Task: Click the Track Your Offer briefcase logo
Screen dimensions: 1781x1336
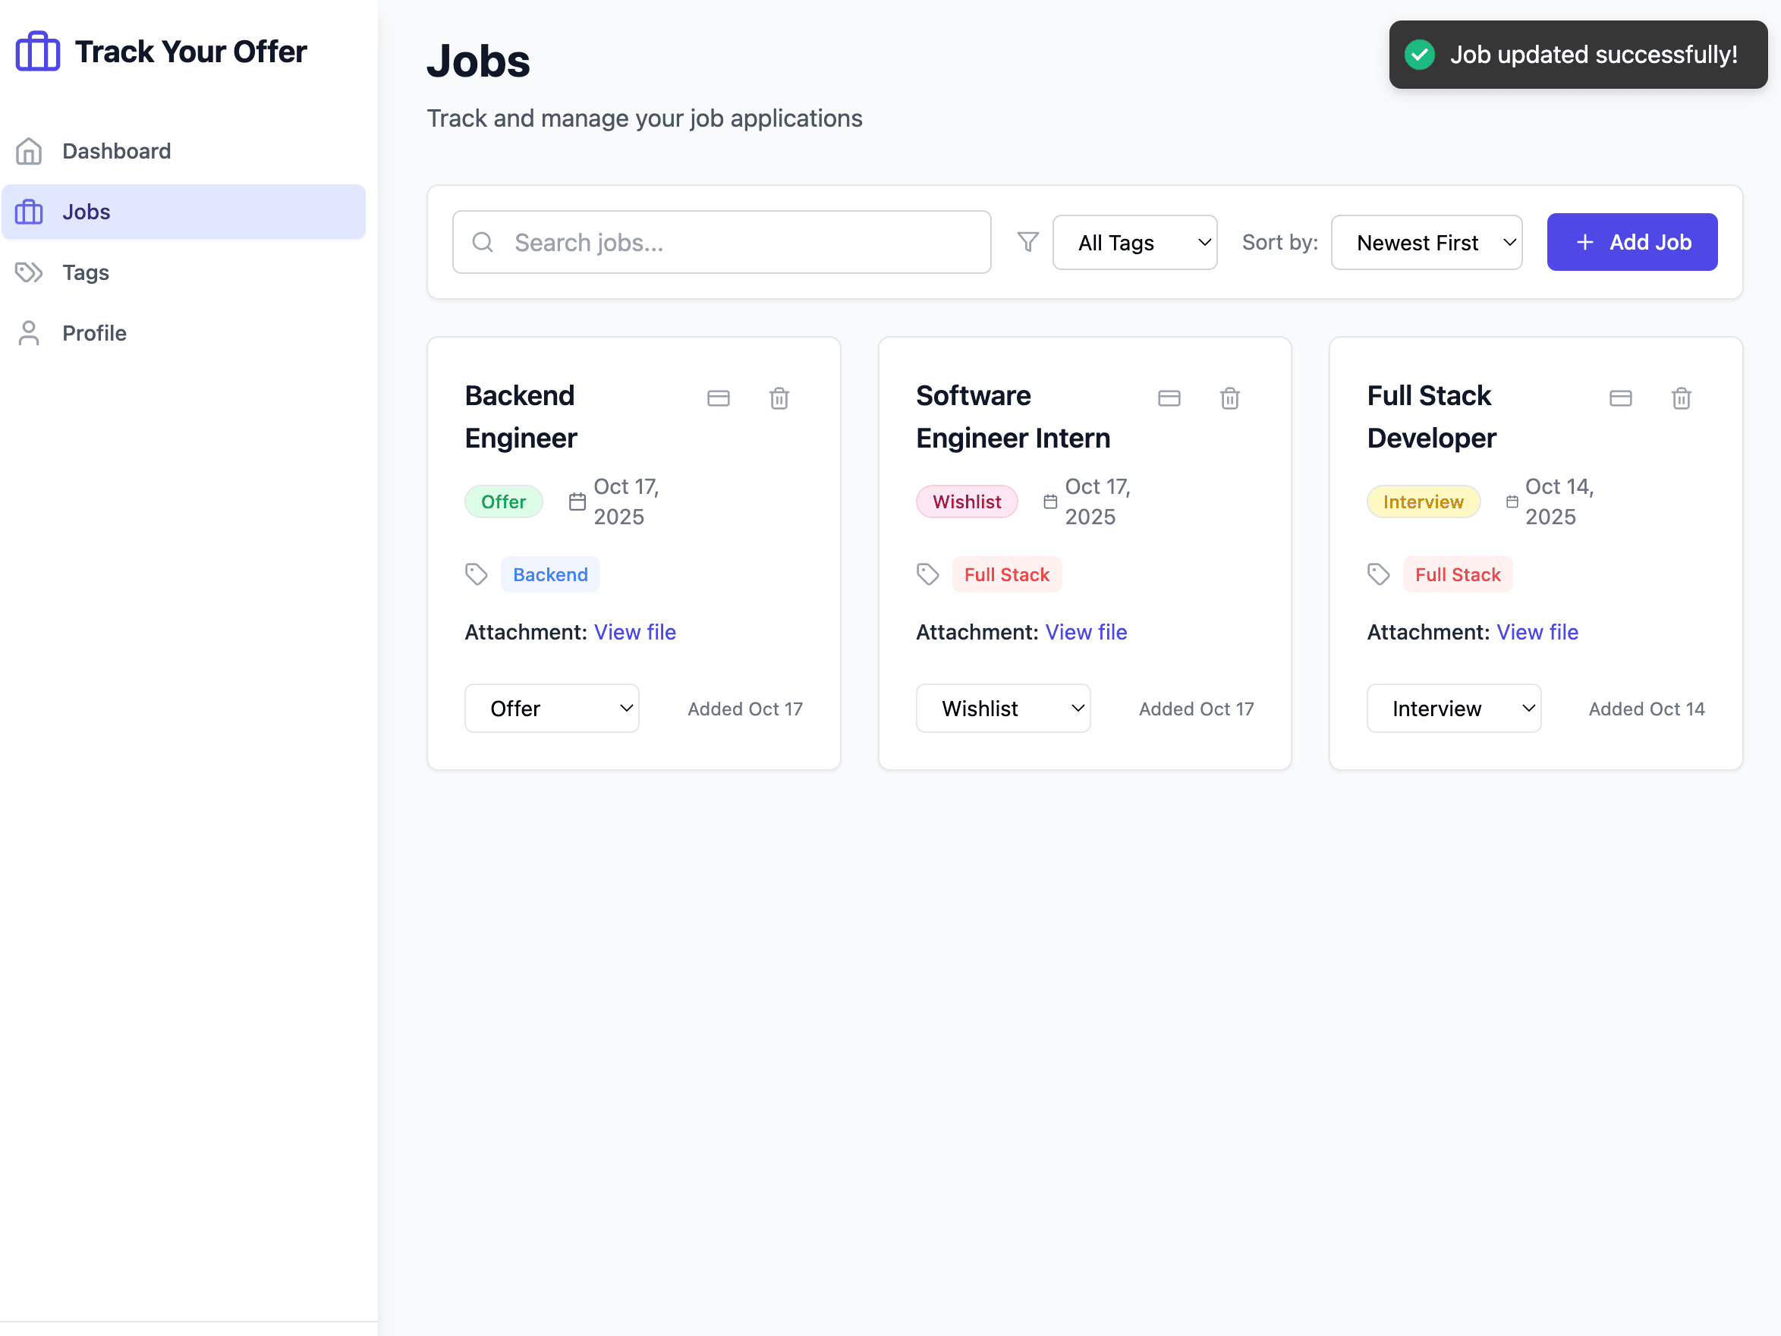Action: (37, 50)
